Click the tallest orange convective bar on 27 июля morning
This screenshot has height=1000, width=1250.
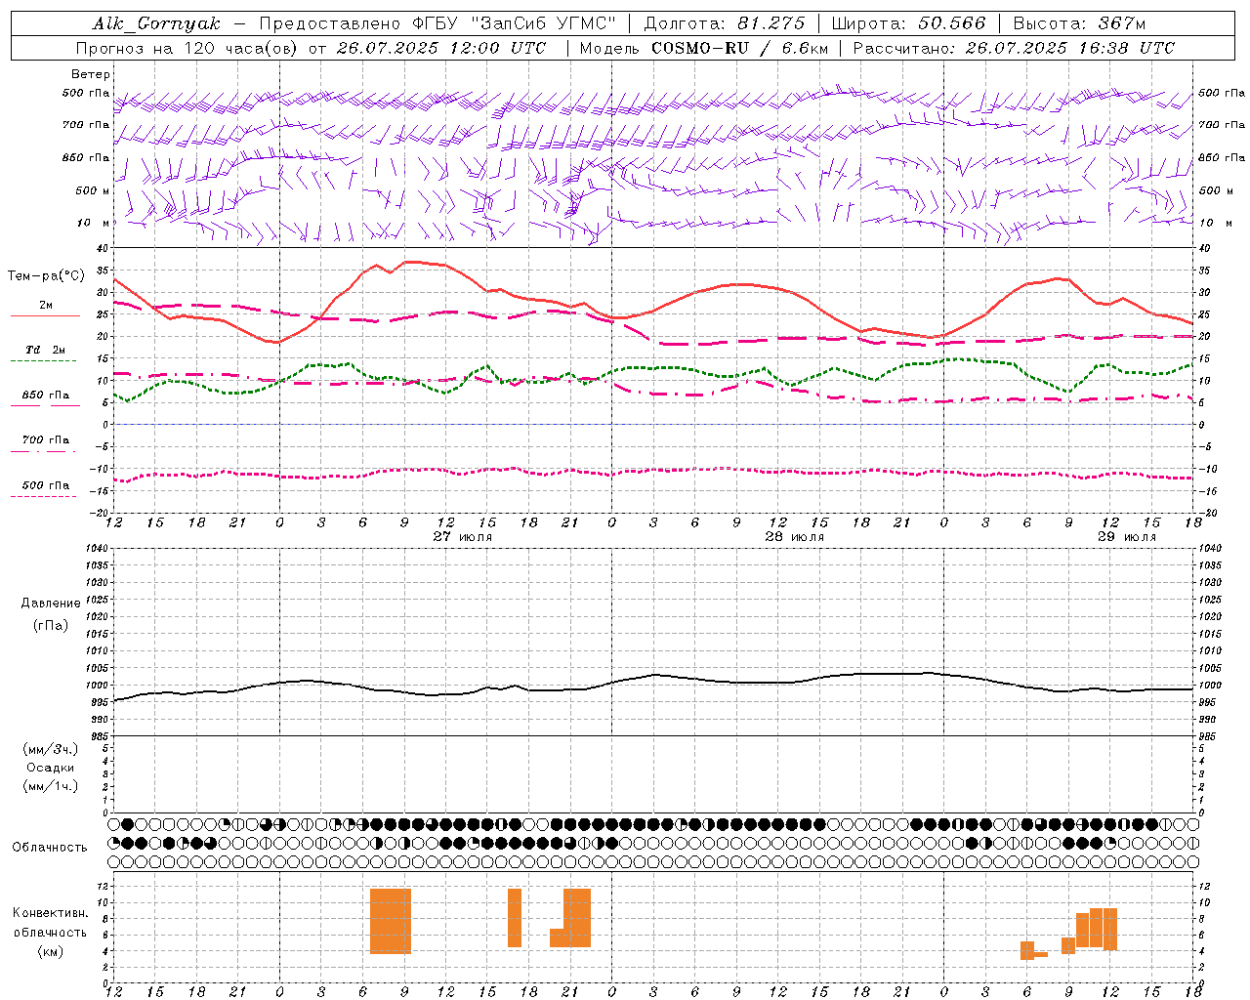click(391, 921)
